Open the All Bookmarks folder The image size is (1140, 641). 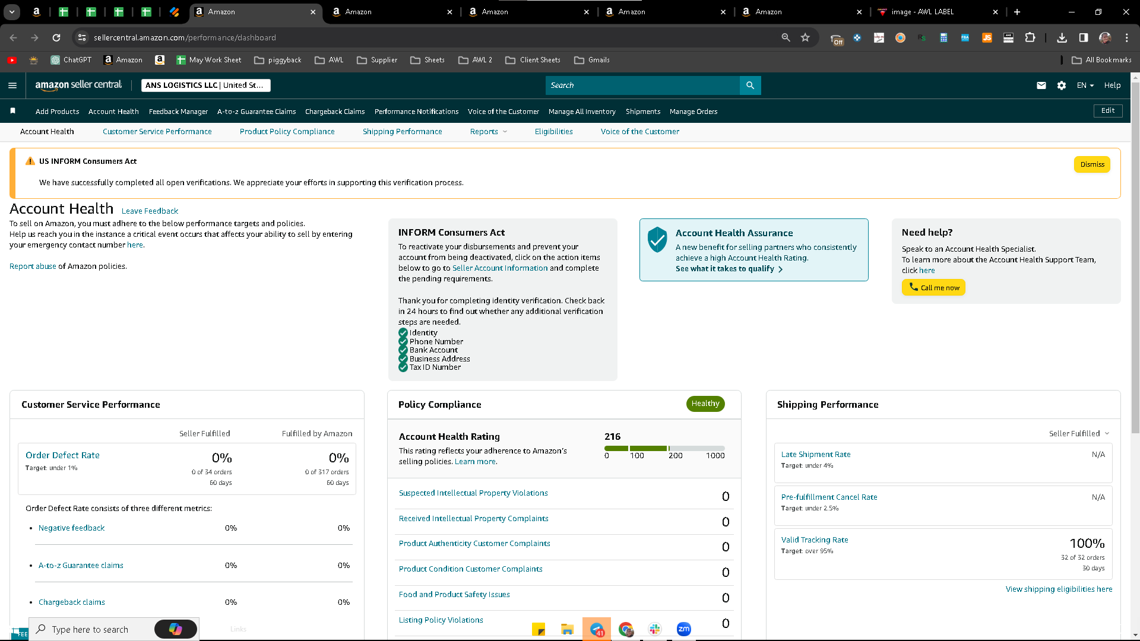1102,60
